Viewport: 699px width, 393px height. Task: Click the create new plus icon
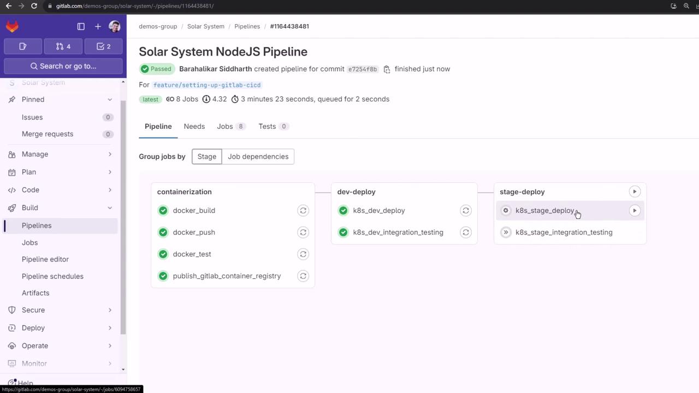coord(98,26)
